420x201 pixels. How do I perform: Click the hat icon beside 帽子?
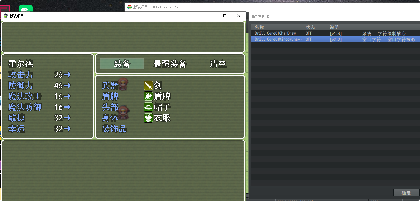[x=148, y=107]
